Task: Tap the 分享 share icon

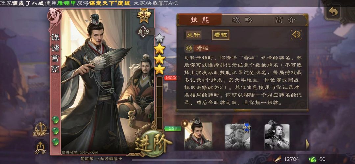Action: [40, 147]
